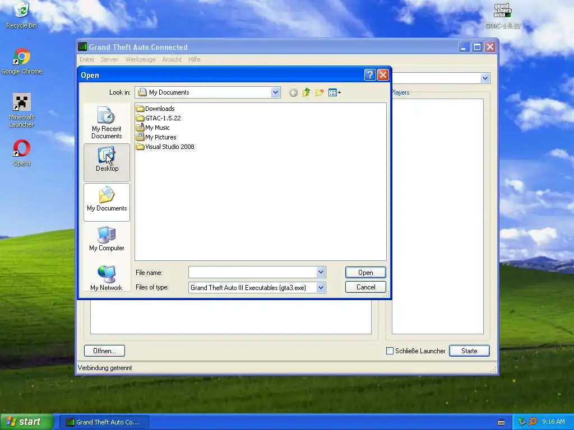Open the Server menu in GTA Connected
The height and width of the screenshot is (430, 574).
tap(109, 59)
